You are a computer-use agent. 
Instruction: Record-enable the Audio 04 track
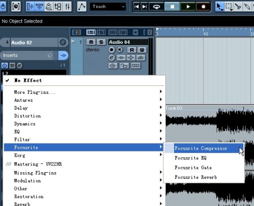click(x=112, y=50)
